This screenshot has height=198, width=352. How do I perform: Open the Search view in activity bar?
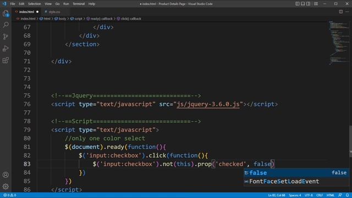[5, 25]
